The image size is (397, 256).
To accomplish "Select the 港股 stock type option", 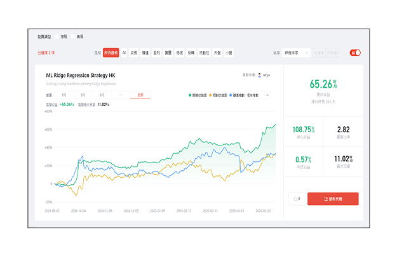I will point(63,37).
